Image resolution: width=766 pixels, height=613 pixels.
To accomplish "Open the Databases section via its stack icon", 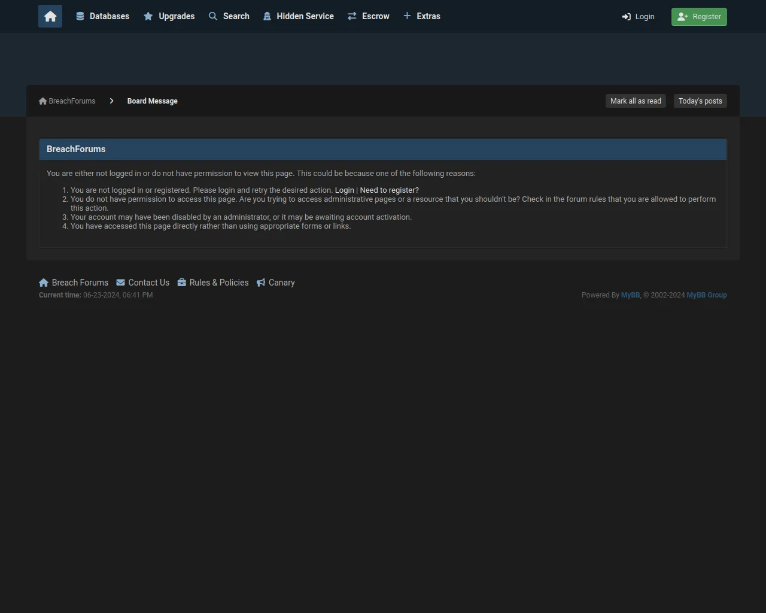I will click(80, 16).
